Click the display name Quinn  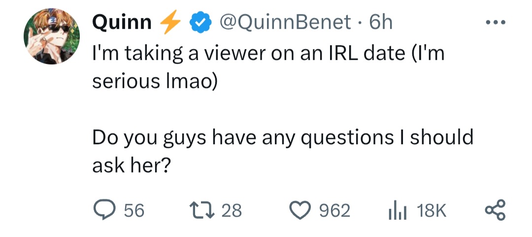(122, 23)
